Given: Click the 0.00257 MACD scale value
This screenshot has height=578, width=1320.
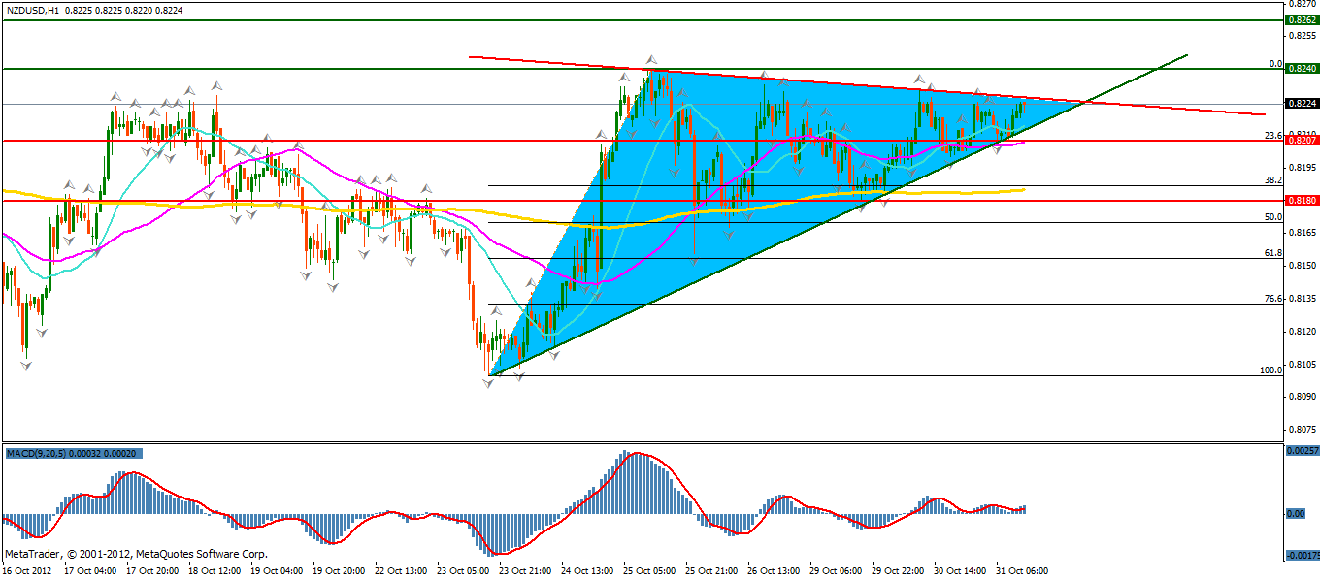Looking at the screenshot, I should (1301, 451).
